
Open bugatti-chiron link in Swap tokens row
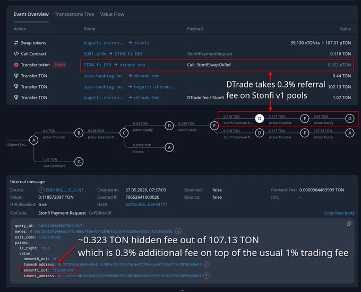pyautogui.click(x=104, y=43)
